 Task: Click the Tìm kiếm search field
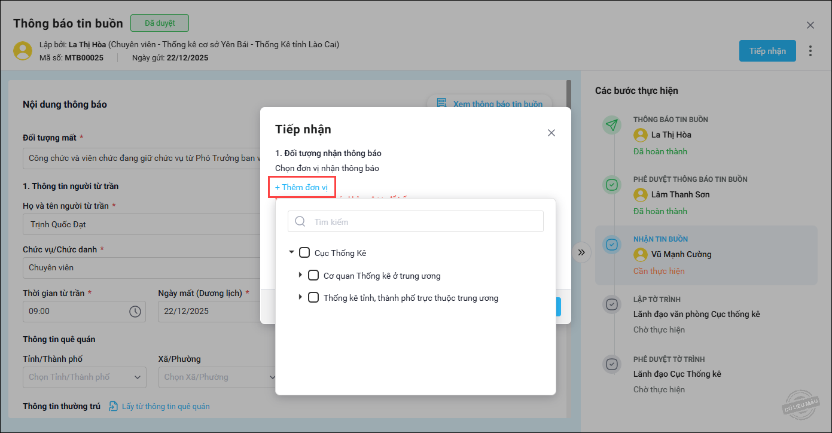click(425, 221)
